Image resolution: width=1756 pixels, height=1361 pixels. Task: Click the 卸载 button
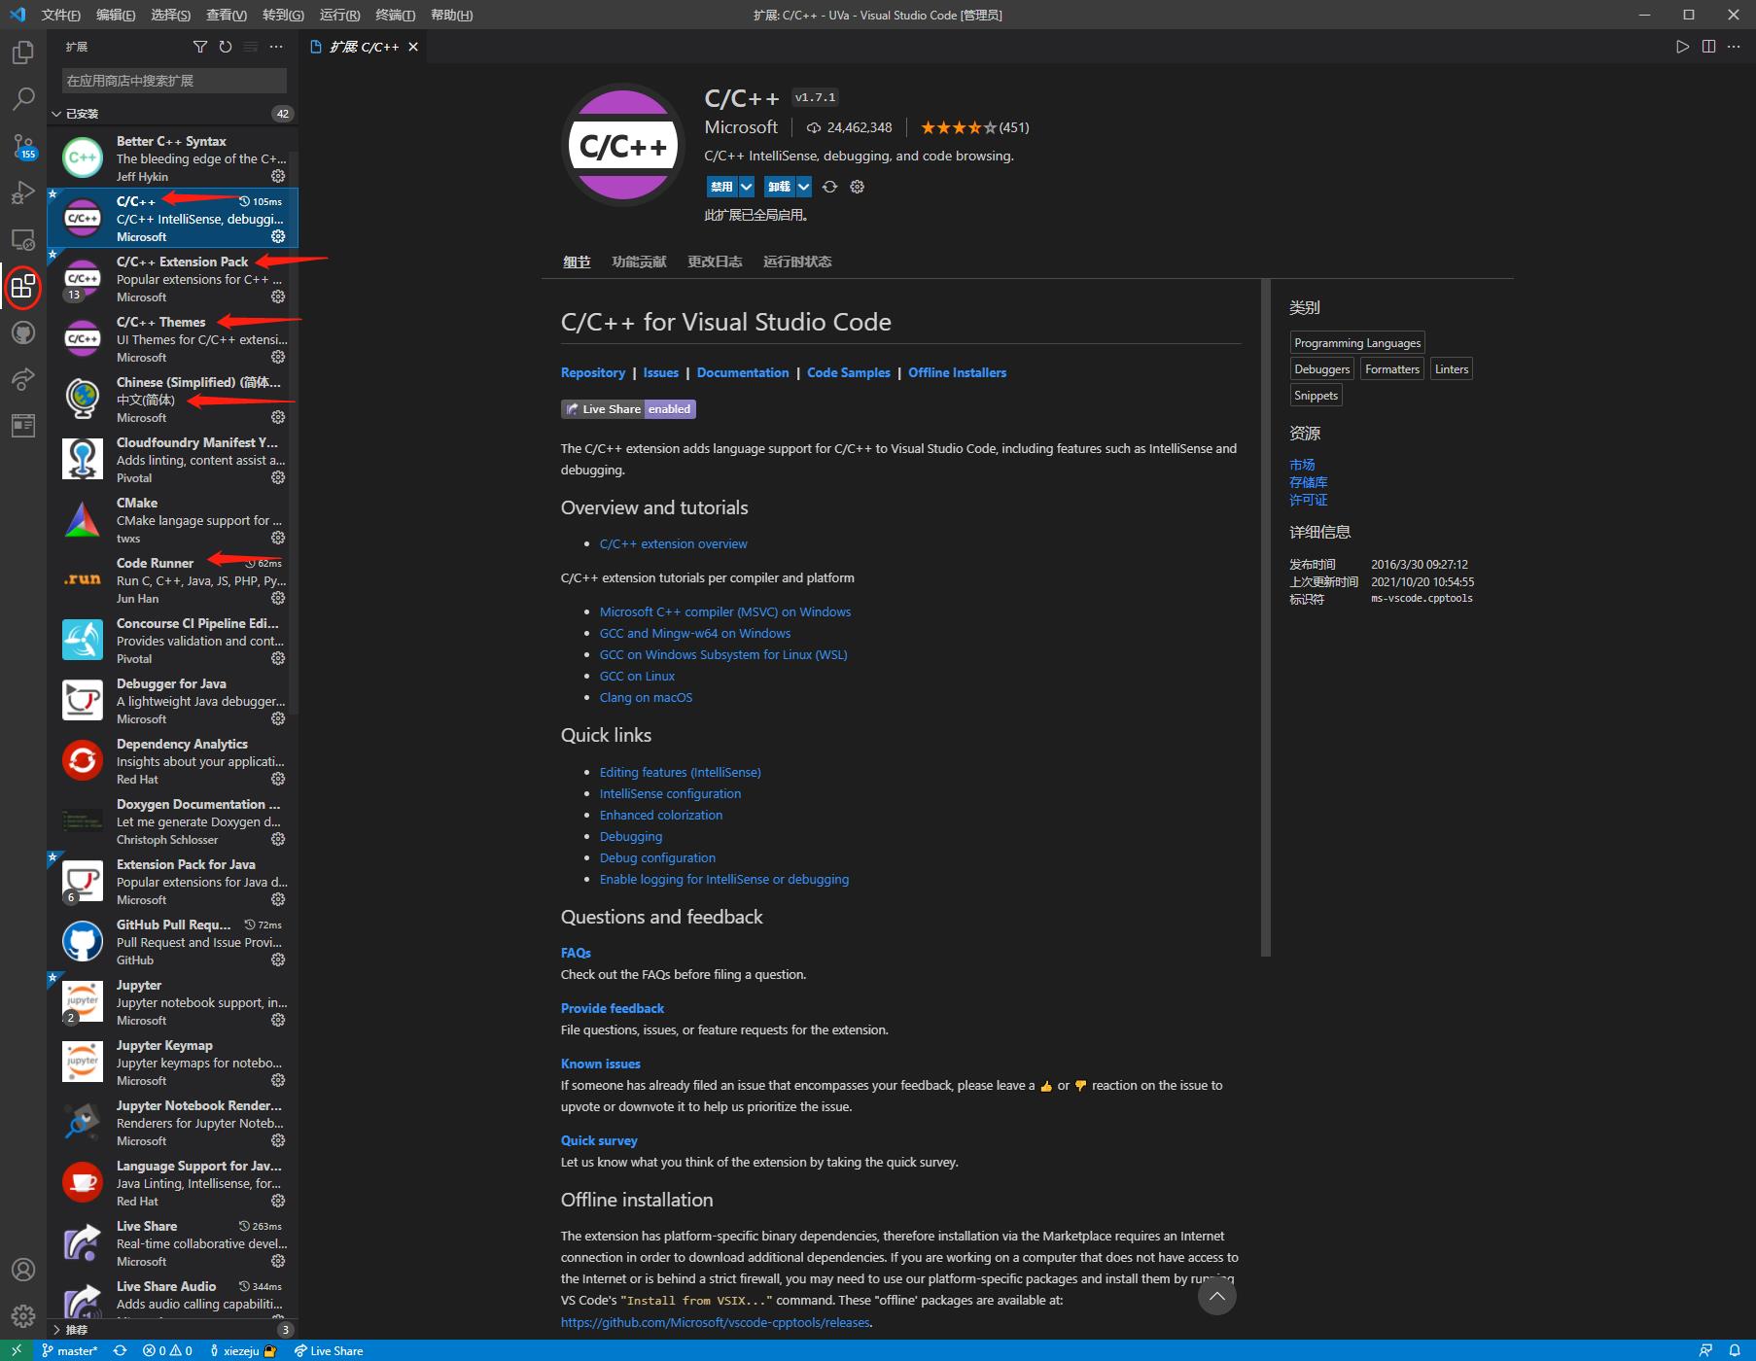point(779,187)
